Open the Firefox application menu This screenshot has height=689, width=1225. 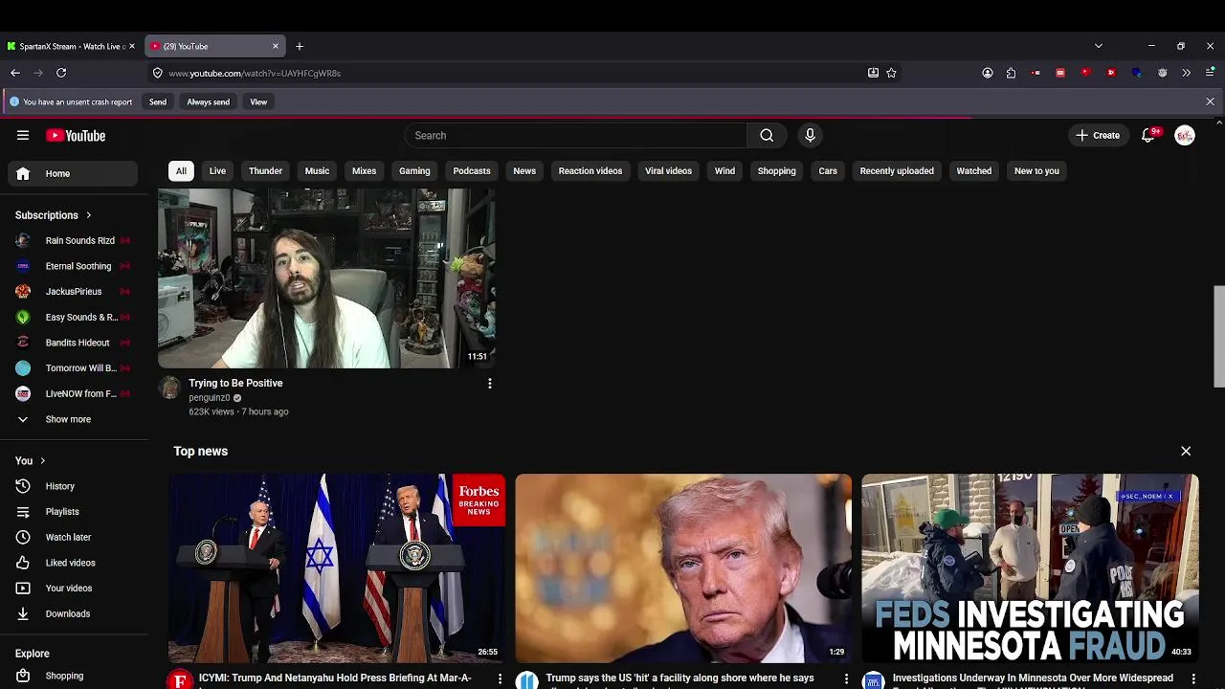pyautogui.click(x=1211, y=73)
